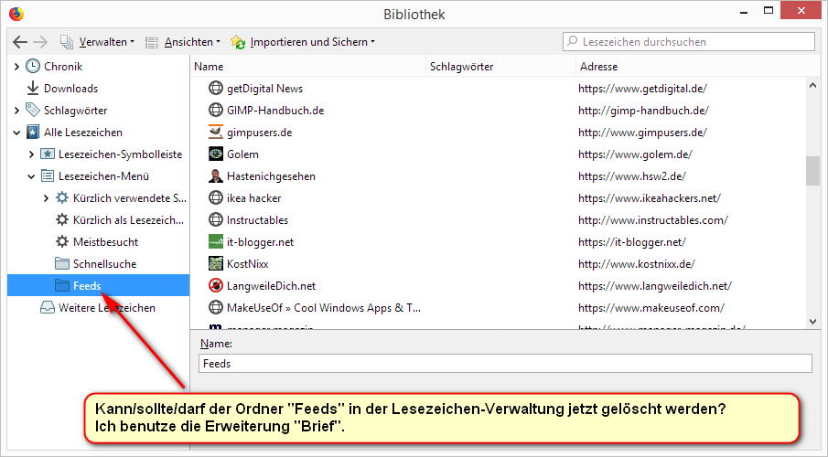Click the LangweileDich.net favicon
828x457 pixels.
pos(215,285)
